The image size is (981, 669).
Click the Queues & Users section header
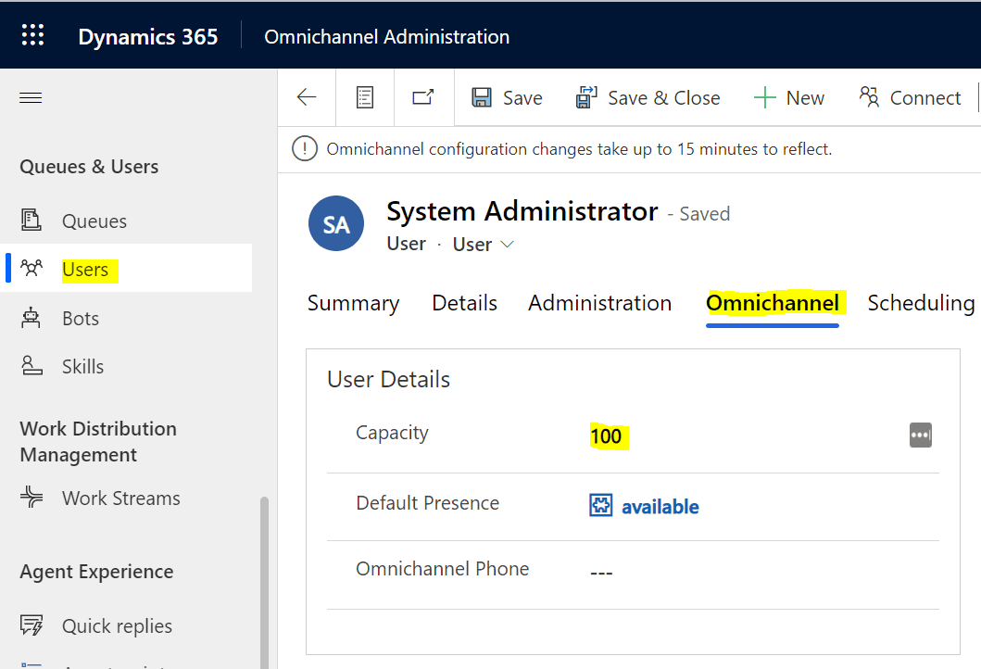pyautogui.click(x=89, y=167)
